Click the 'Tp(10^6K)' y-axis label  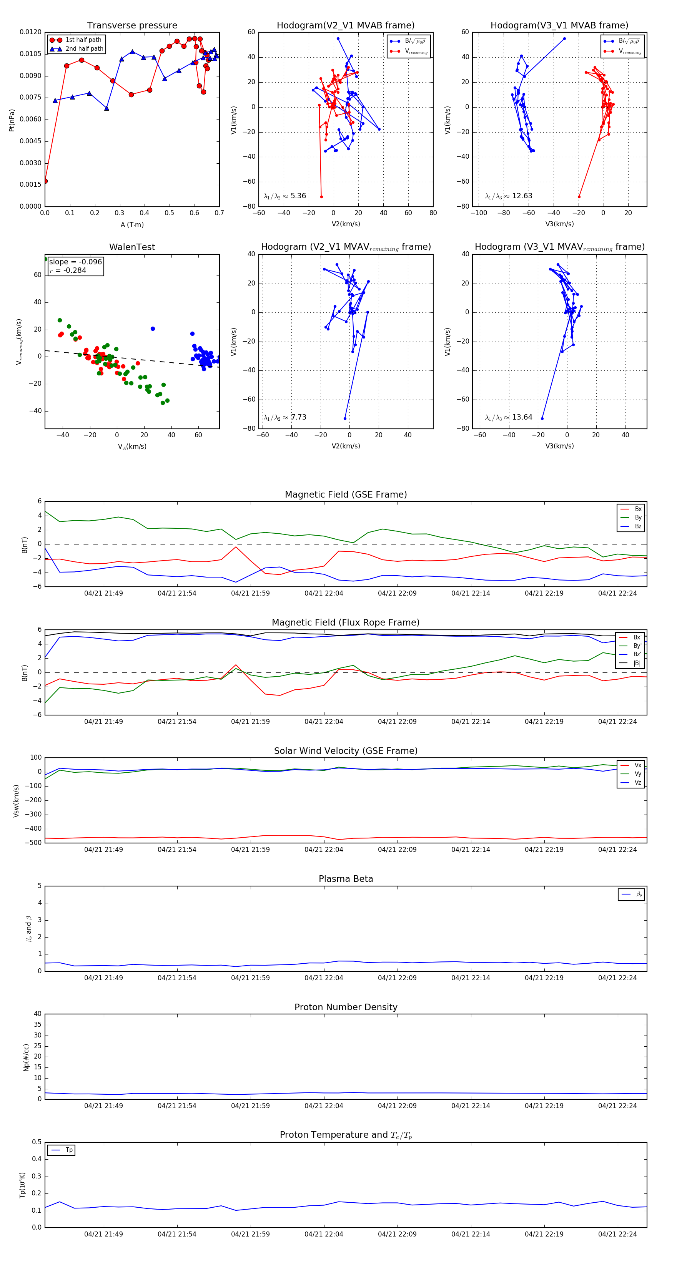coord(22,1185)
